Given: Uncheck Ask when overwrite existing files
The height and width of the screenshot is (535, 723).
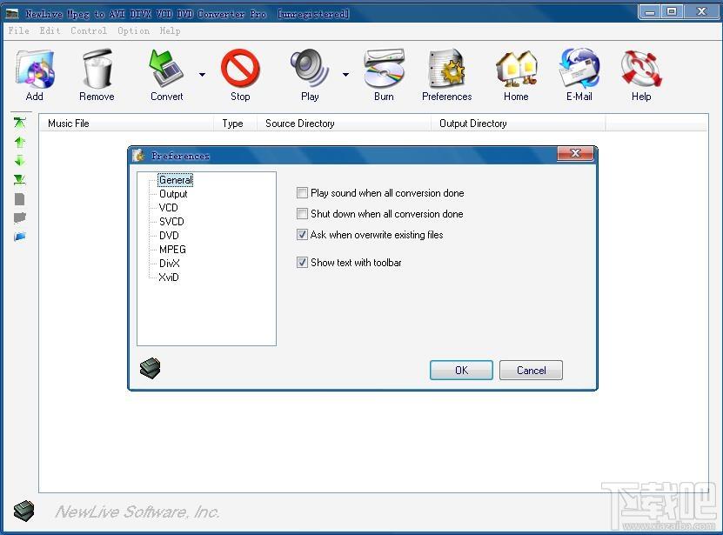Looking at the screenshot, I should 302,234.
